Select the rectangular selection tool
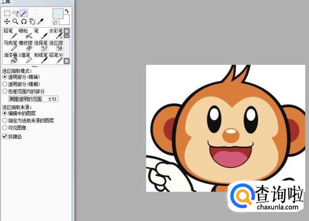Image resolution: width=309 pixels, height=221 pixels. point(7,13)
